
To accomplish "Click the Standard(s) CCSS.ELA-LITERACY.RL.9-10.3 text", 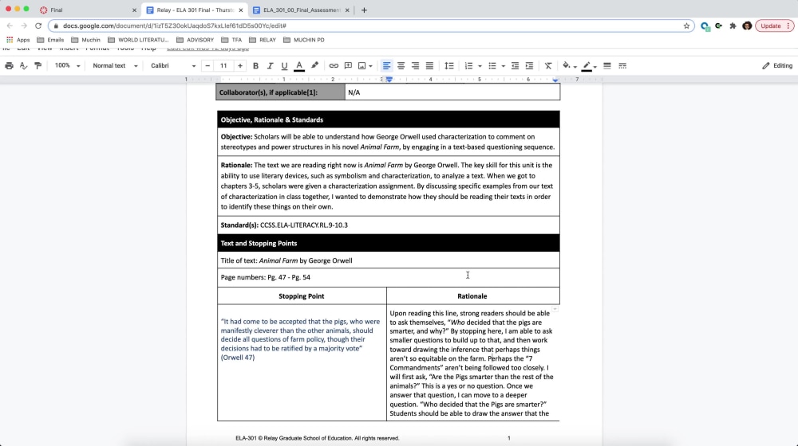I will [284, 225].
